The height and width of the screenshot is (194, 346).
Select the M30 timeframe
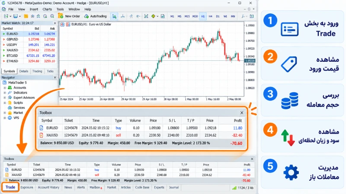coord(195,16)
